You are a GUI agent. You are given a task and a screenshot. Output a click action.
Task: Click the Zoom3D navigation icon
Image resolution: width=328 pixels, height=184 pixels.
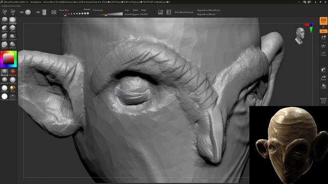[x=323, y=78]
